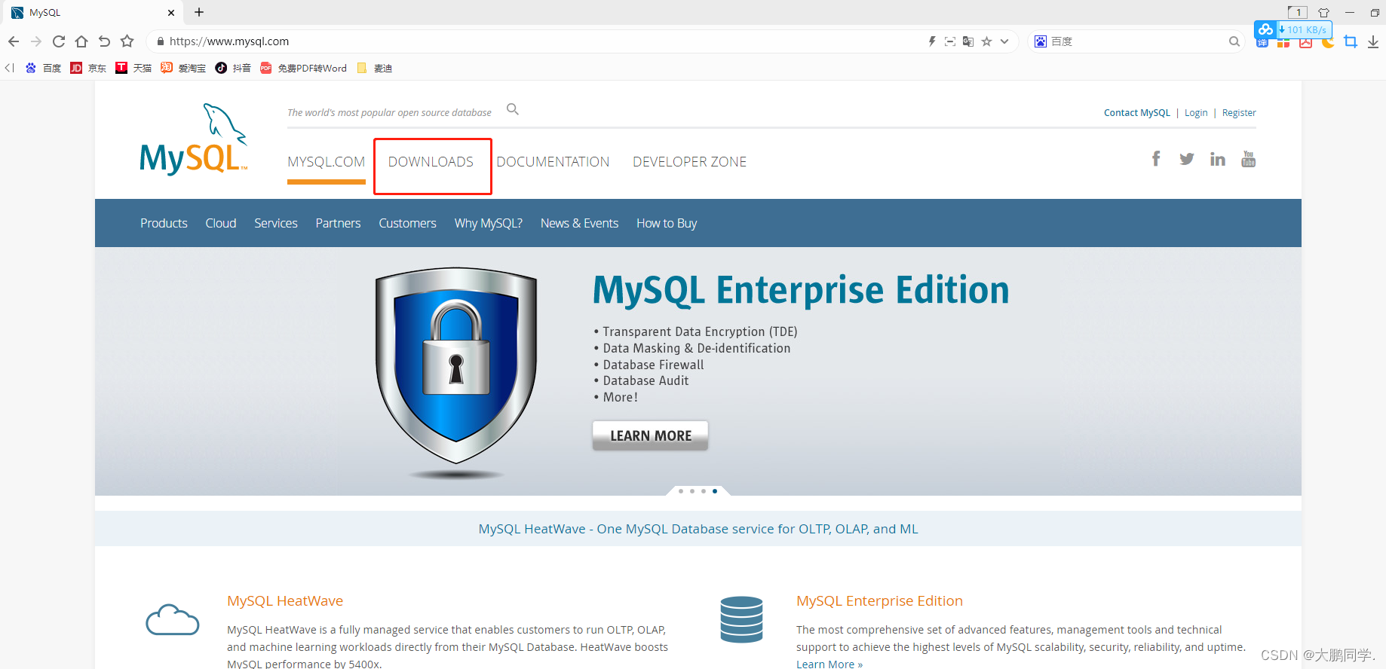Viewport: 1386px width, 669px height.
Task: Click the lightning speed mode icon
Action: 932,41
